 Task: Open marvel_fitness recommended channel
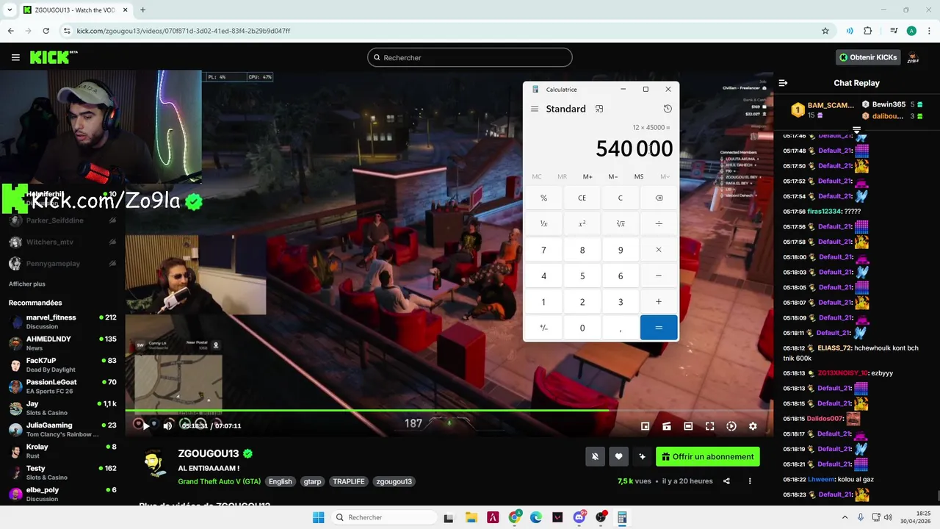coord(62,322)
